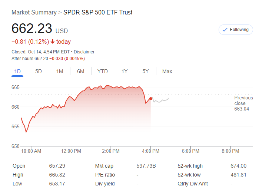Screen dimensions: 259x191
Task: Select the YTD range tab
Action: pos(103,71)
